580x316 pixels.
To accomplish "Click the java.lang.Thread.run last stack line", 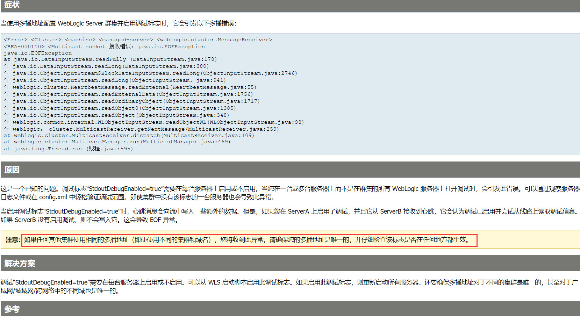I will pyautogui.click(x=69, y=149).
